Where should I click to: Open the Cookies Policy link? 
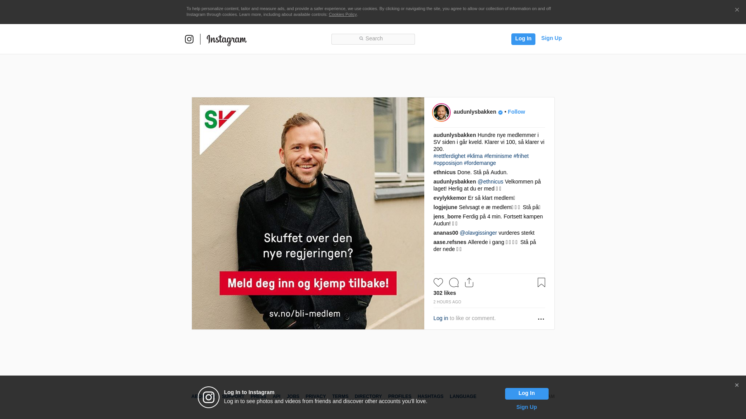coord(343,14)
